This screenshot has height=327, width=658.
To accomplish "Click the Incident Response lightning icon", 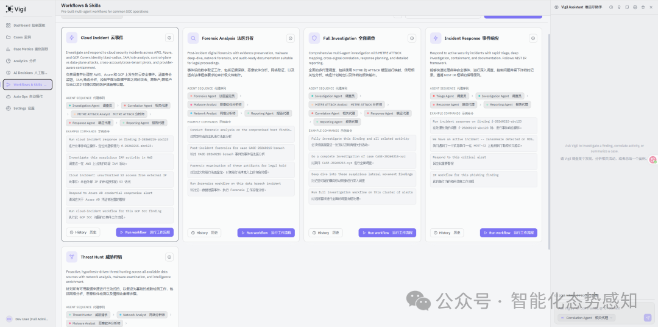I will [x=436, y=38].
